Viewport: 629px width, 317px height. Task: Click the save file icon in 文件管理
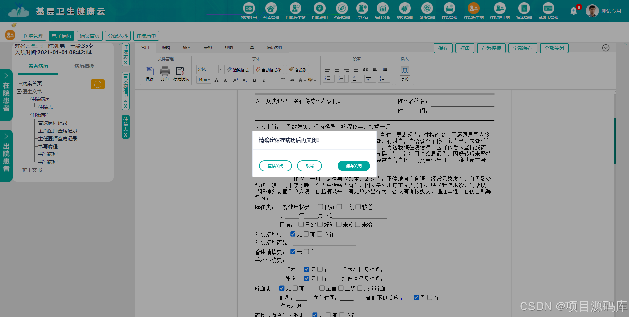point(150,71)
